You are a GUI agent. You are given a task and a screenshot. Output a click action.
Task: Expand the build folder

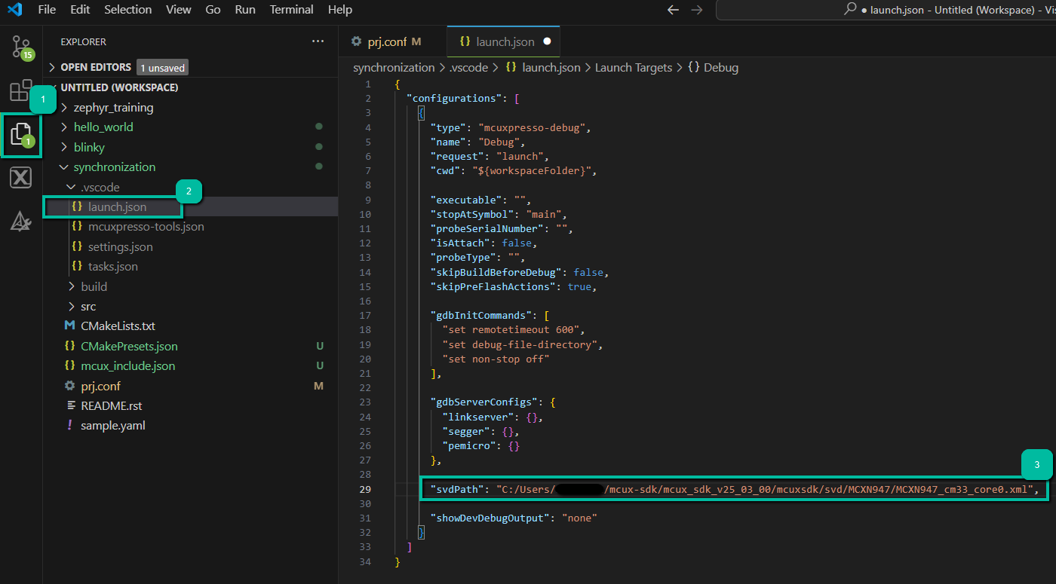(94, 286)
